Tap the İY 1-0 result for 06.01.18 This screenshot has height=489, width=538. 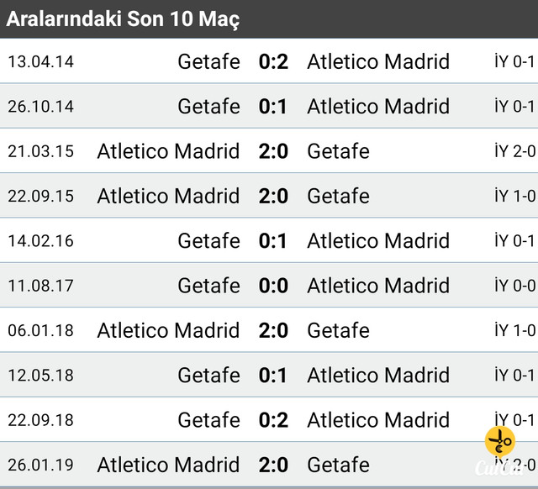point(515,330)
